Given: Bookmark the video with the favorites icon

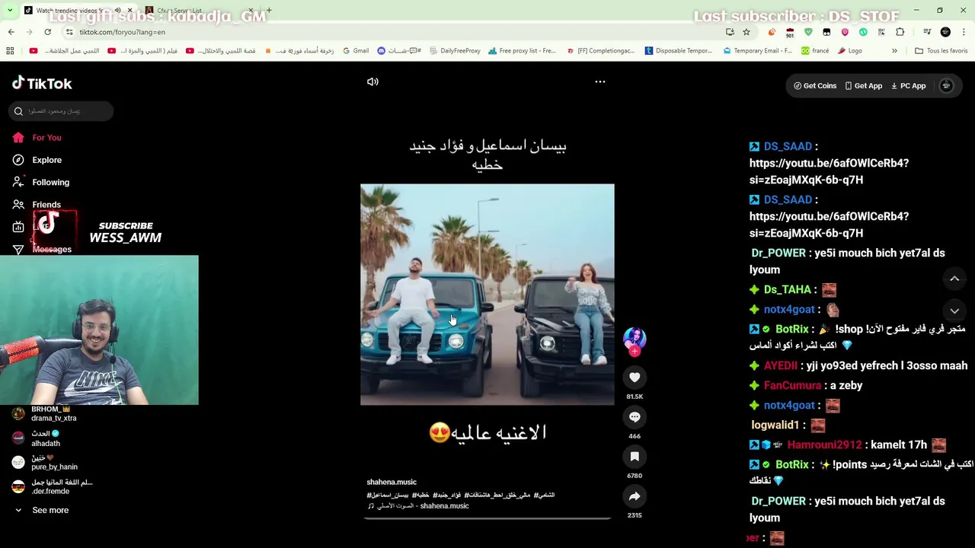Looking at the screenshot, I should point(635,457).
